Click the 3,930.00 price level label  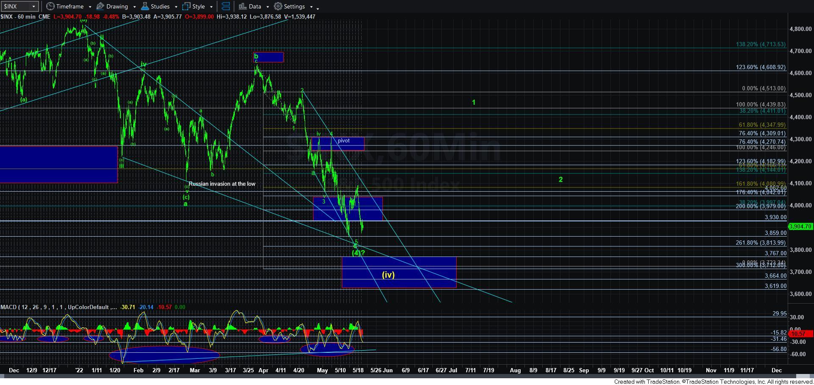775,217
